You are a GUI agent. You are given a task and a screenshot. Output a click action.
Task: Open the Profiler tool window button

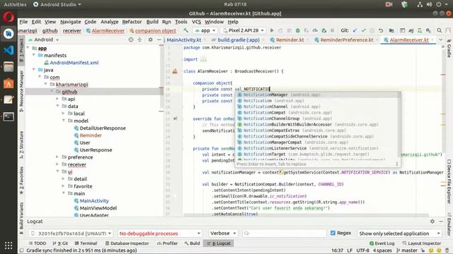tap(167, 243)
